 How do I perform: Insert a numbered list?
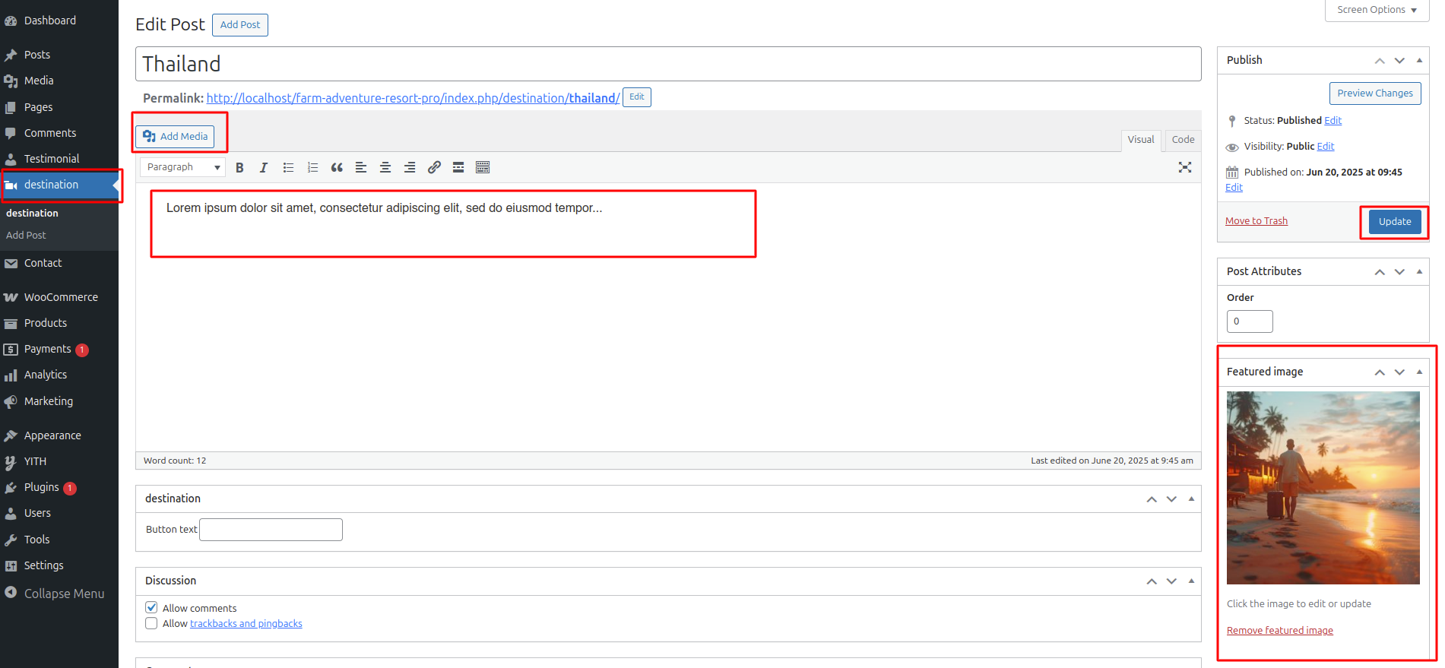pos(312,168)
